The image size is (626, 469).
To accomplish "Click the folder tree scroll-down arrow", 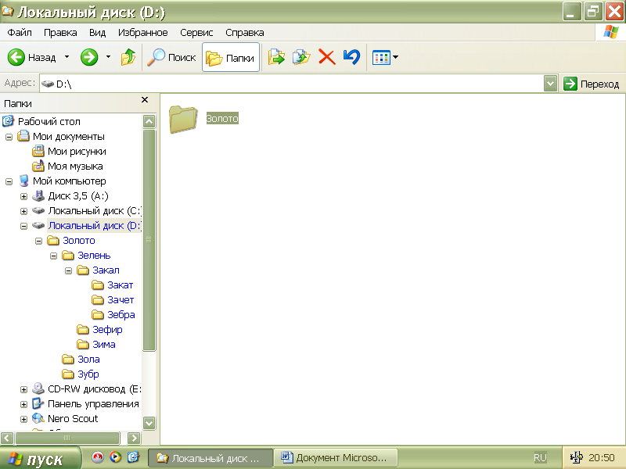I will tap(149, 423).
